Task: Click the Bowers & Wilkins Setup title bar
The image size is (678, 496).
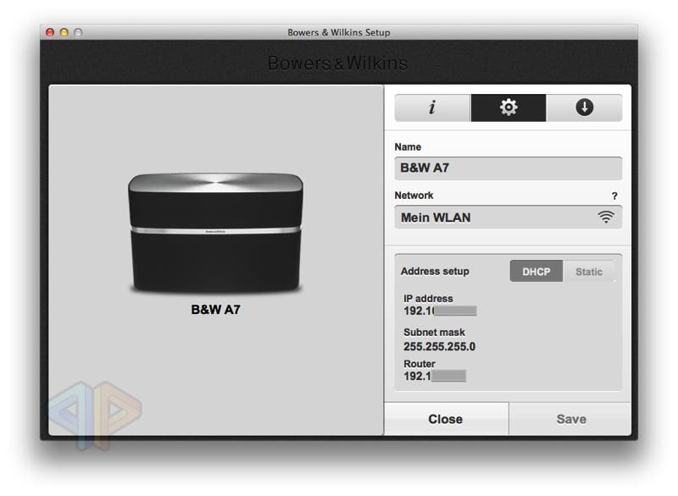Action: click(x=338, y=32)
